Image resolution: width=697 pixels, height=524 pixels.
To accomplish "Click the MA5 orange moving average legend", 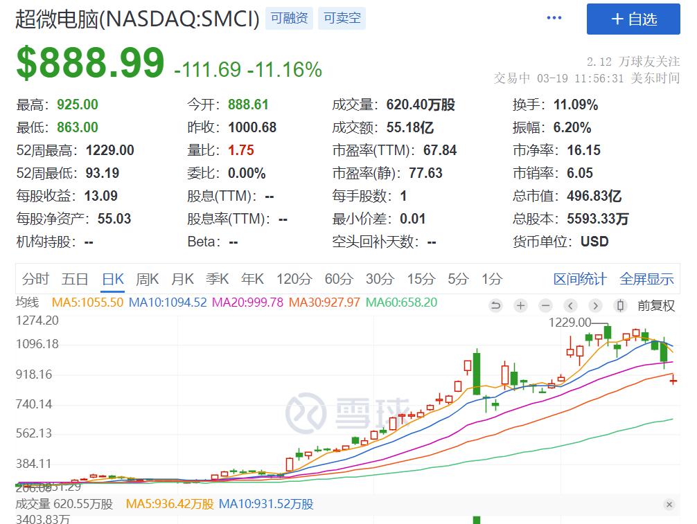I will coord(87,302).
